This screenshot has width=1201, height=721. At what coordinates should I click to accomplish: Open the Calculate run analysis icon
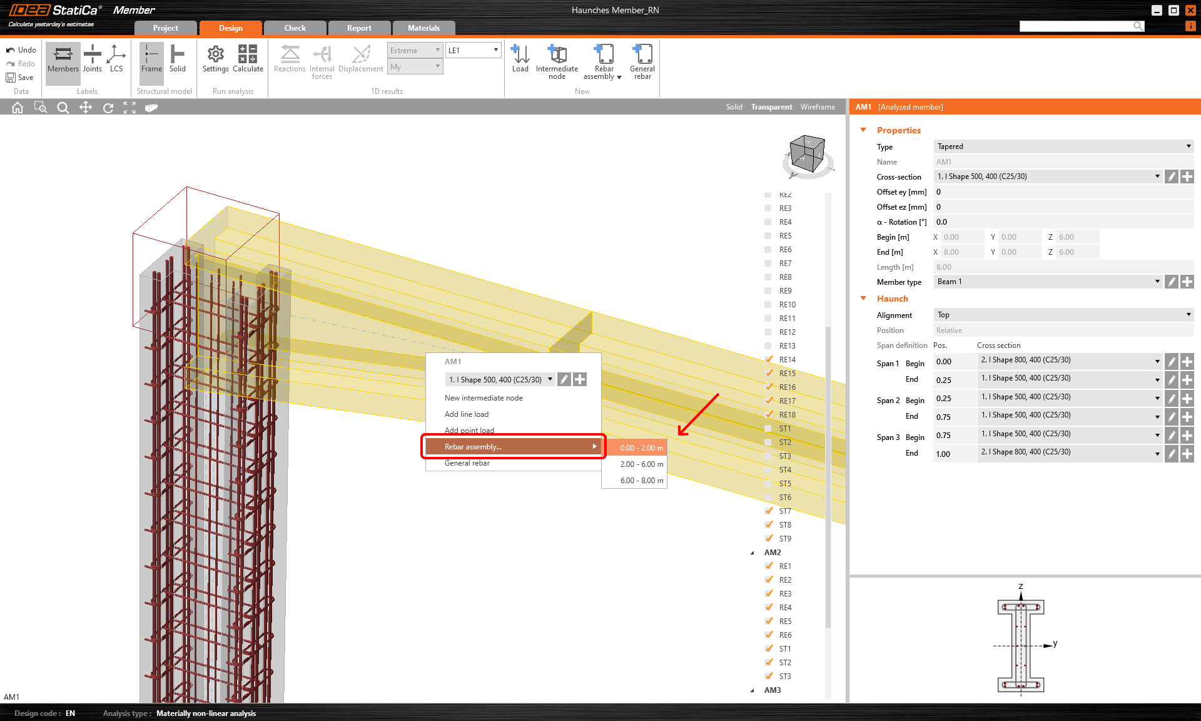[248, 61]
